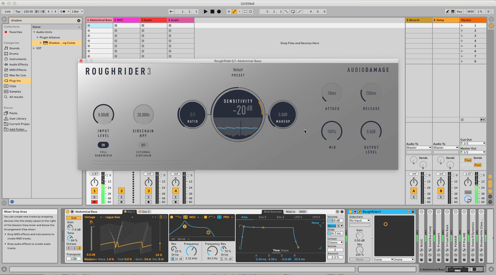Select Audio Effects category
This screenshot has height=275, width=496.
point(19,65)
